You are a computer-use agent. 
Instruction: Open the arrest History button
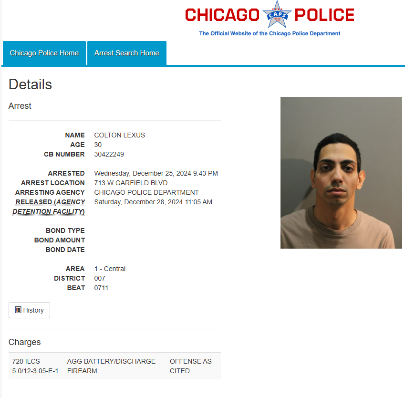pyautogui.click(x=29, y=310)
